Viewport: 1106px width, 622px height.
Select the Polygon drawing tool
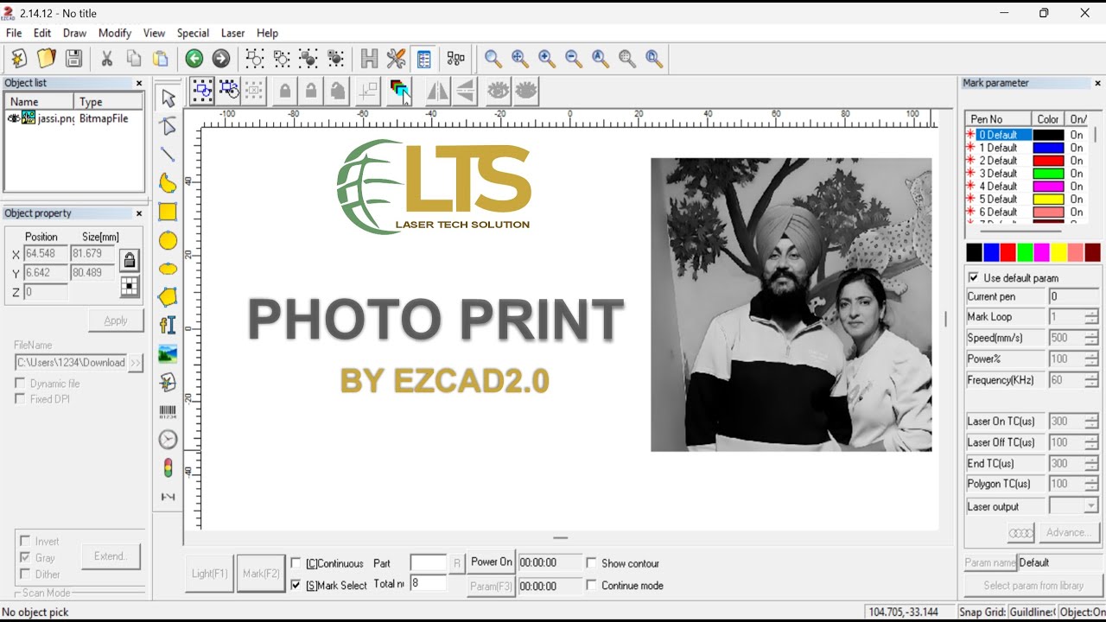point(168,297)
